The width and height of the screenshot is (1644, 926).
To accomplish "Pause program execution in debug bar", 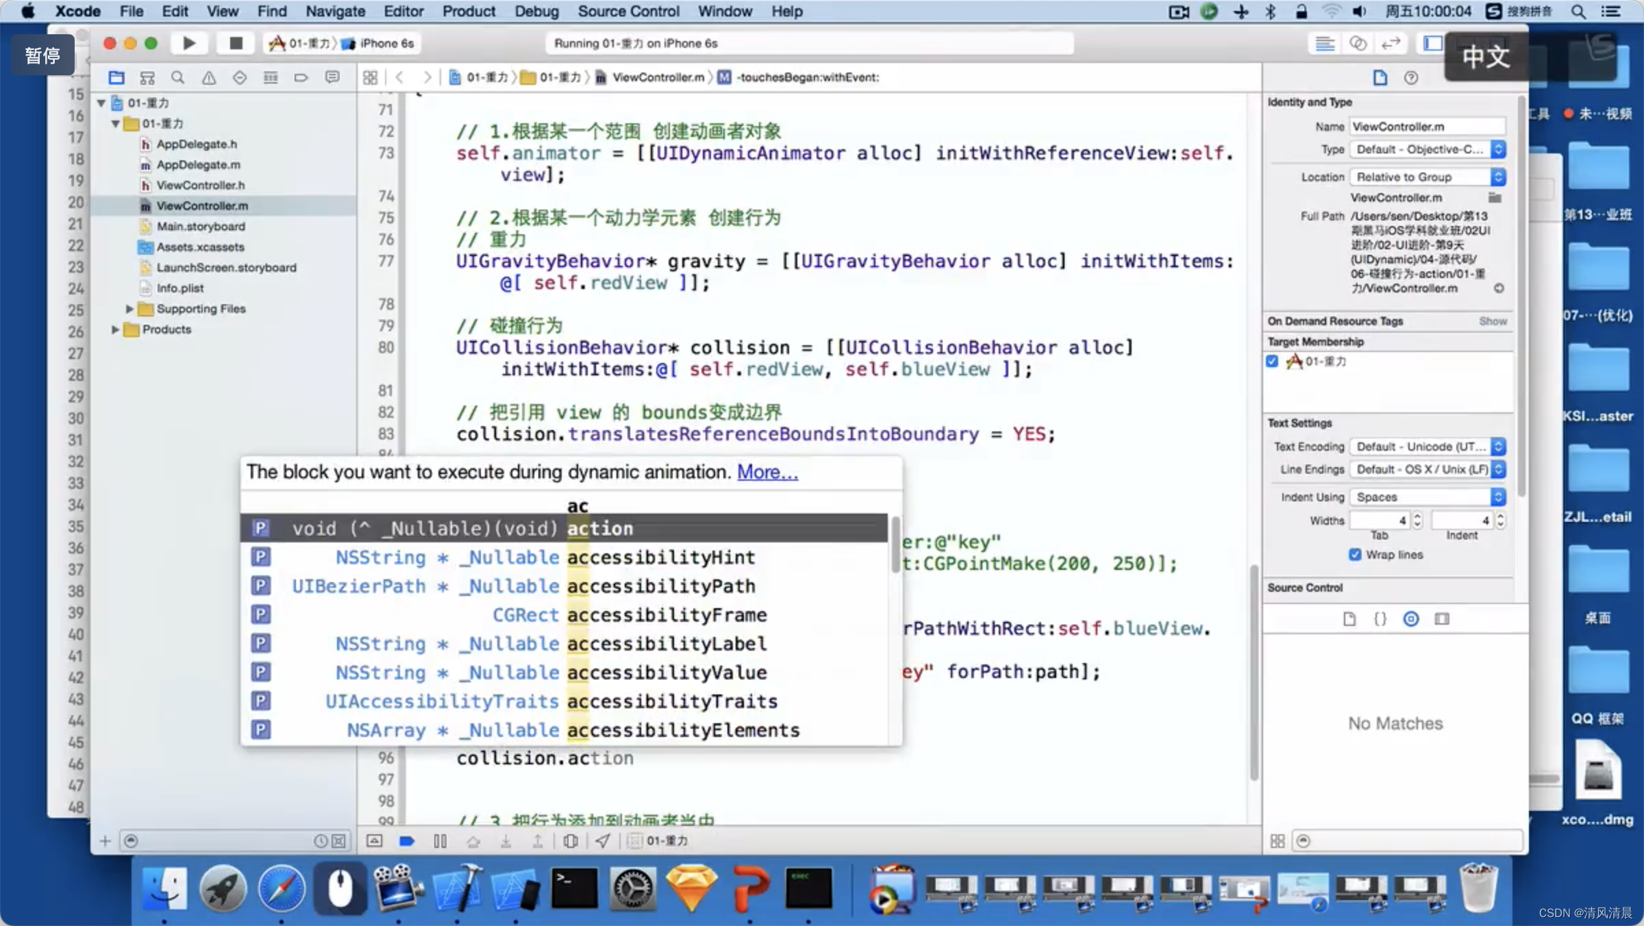I will pyautogui.click(x=440, y=841).
